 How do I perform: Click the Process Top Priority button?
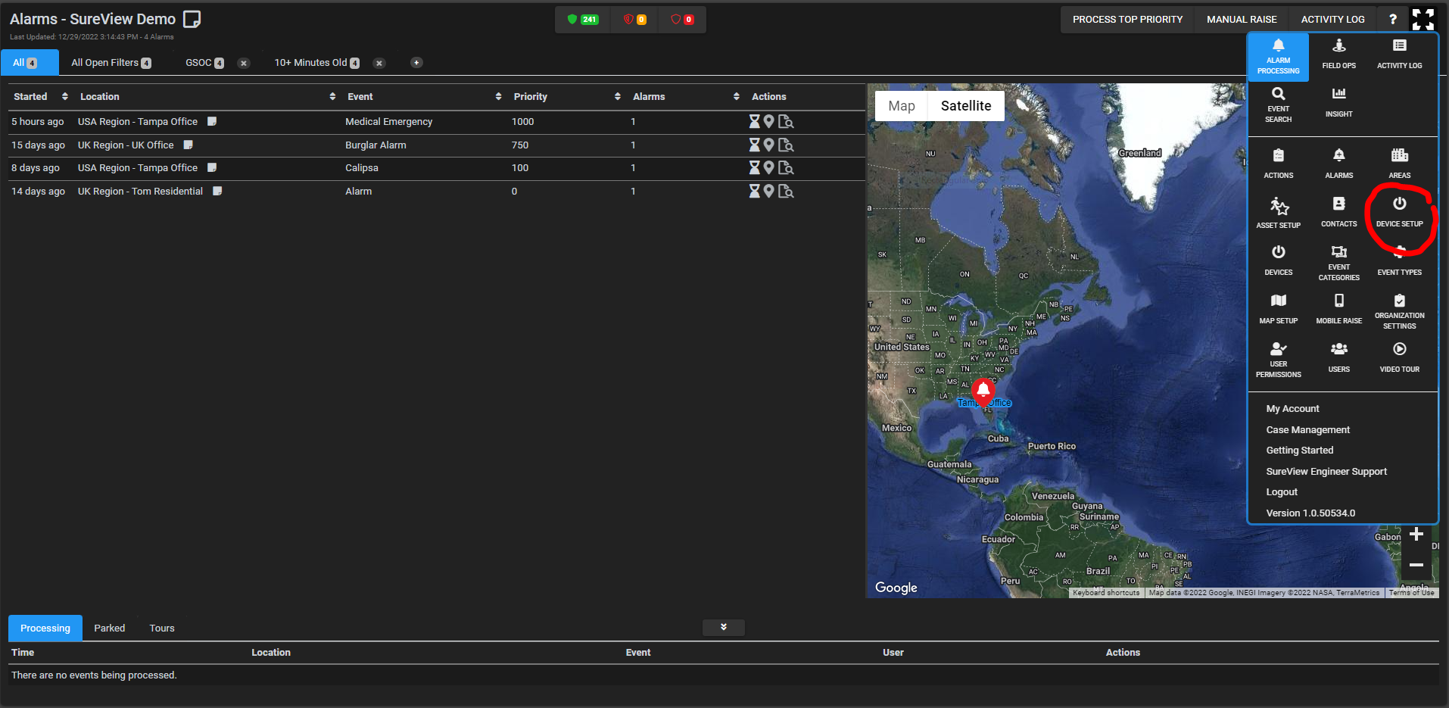pos(1126,20)
